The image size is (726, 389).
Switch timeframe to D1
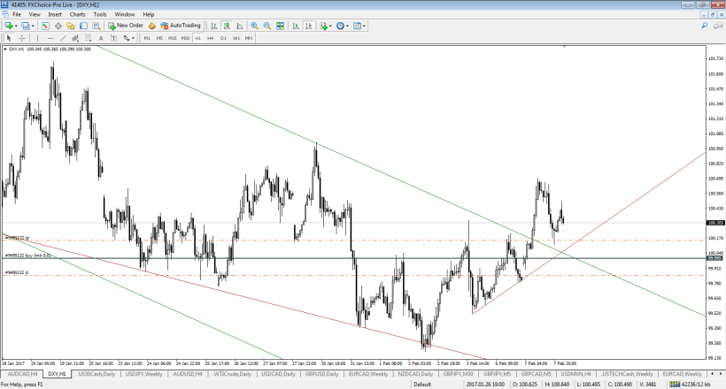point(223,38)
